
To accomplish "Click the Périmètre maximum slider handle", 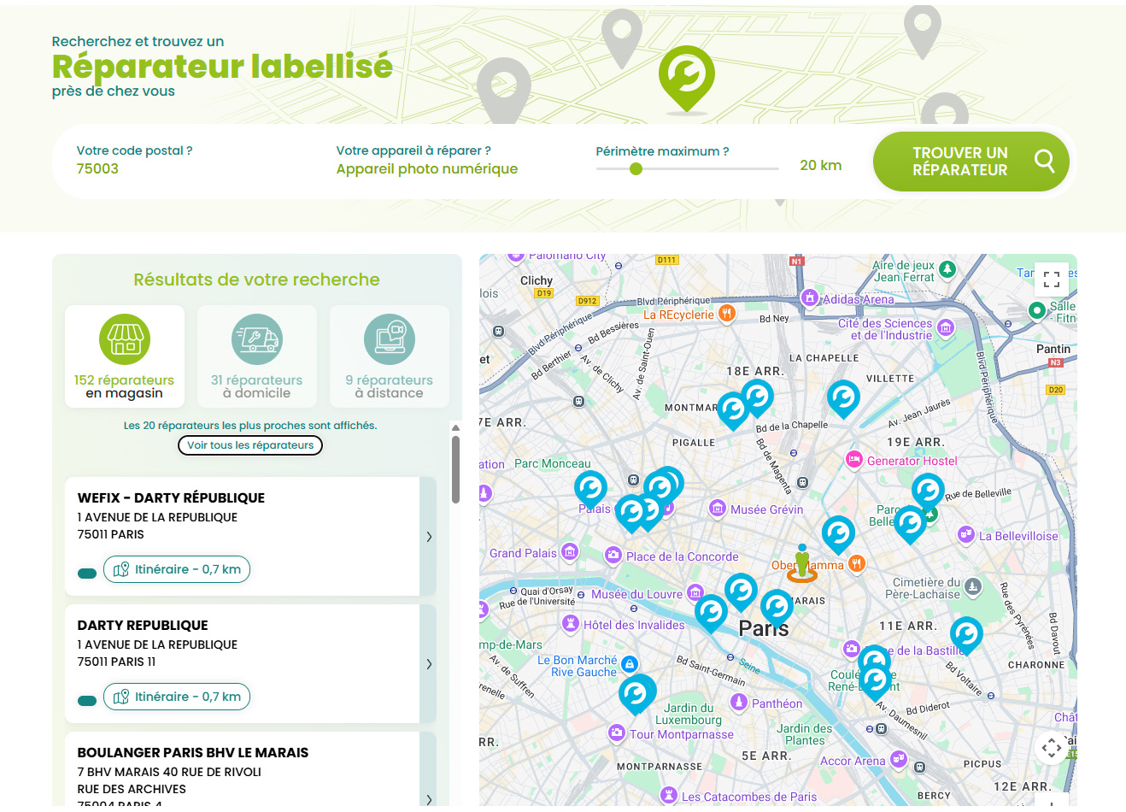I will [x=636, y=169].
